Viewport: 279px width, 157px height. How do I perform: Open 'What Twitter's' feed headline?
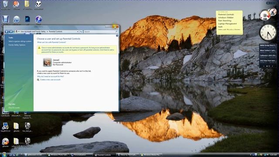point(268,51)
